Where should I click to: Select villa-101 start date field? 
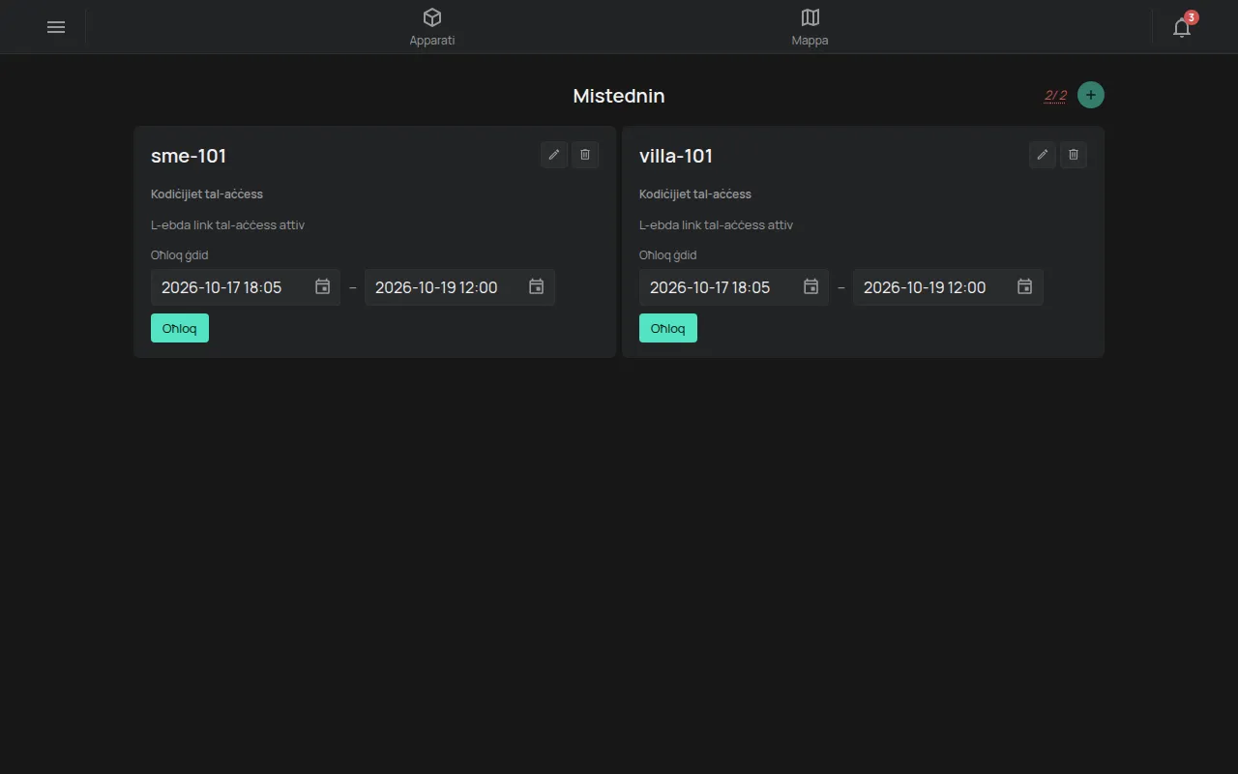pyautogui.click(x=734, y=287)
